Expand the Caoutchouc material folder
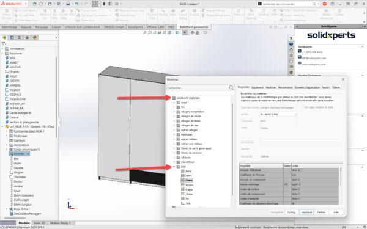Viewport: 367px width, 229px height. (x=174, y=162)
